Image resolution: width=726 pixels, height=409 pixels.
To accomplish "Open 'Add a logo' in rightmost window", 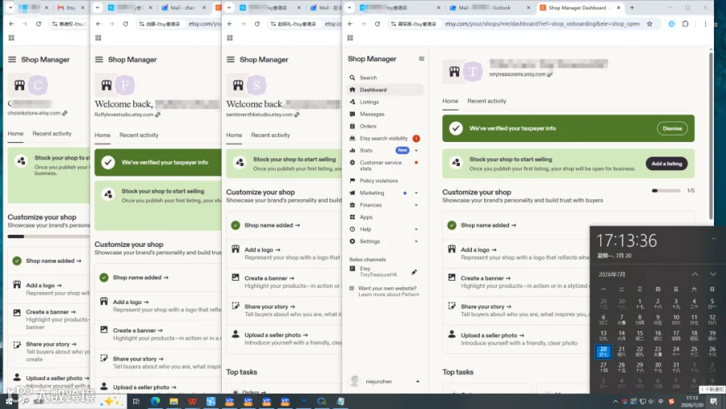I will pyautogui.click(x=478, y=249).
